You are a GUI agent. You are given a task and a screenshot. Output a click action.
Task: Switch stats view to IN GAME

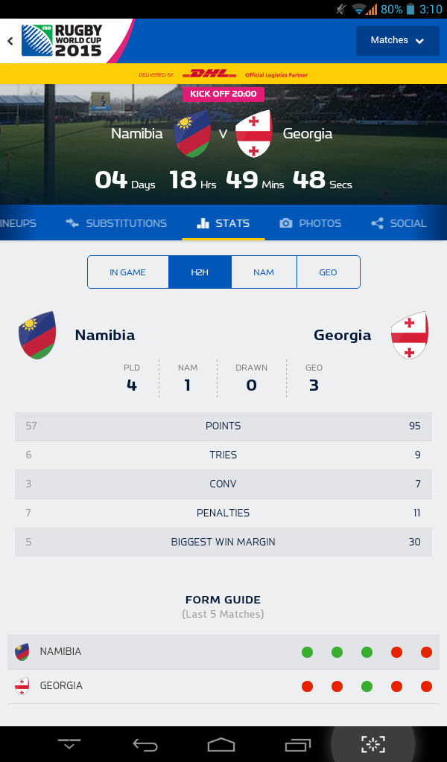tap(127, 272)
